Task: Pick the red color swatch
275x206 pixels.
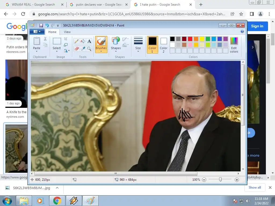Action: click(x=190, y=39)
